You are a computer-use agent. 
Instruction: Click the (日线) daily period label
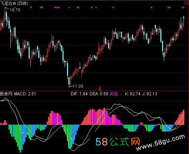coord(22,3)
